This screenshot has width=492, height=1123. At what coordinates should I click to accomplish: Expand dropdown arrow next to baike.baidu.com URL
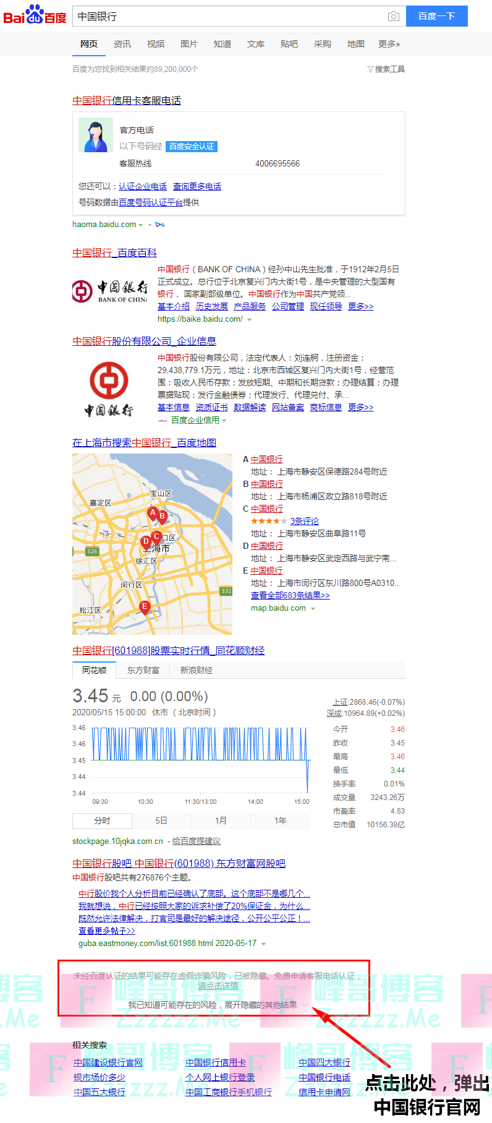(x=250, y=320)
